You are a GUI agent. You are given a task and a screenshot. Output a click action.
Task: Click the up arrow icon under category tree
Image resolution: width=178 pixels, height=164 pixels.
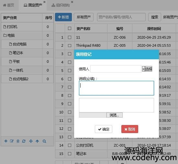[x=37, y=141]
